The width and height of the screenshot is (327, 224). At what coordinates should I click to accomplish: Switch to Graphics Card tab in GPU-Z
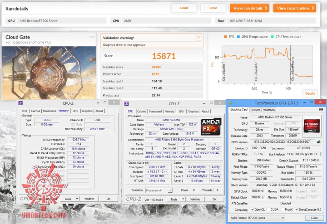pyautogui.click(x=239, y=109)
